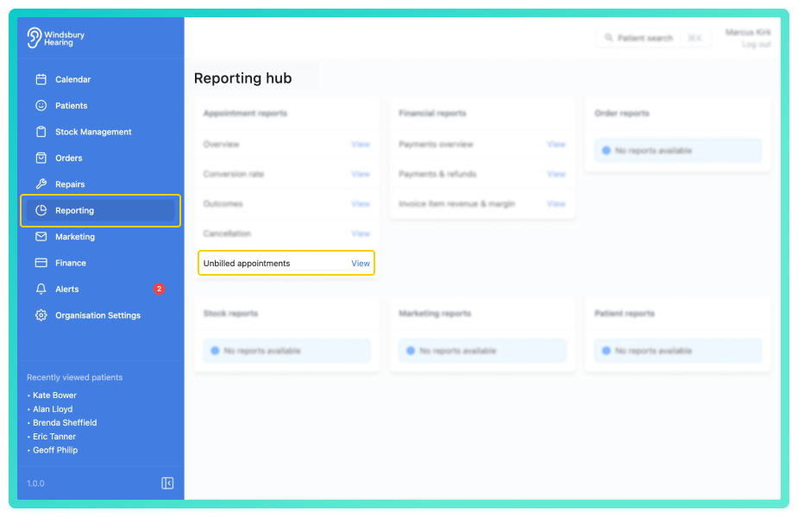Viewport: 798px width, 517px height.
Task: Collapse the sidebar with the panel icon
Action: [x=167, y=483]
